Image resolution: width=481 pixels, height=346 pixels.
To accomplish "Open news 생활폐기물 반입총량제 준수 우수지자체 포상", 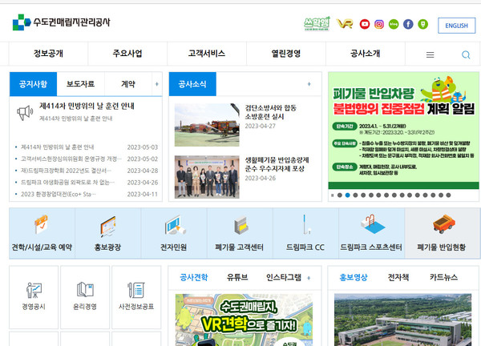I will pos(277,164).
